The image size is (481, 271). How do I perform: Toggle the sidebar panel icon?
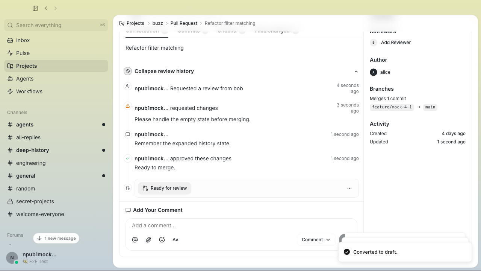(35, 8)
